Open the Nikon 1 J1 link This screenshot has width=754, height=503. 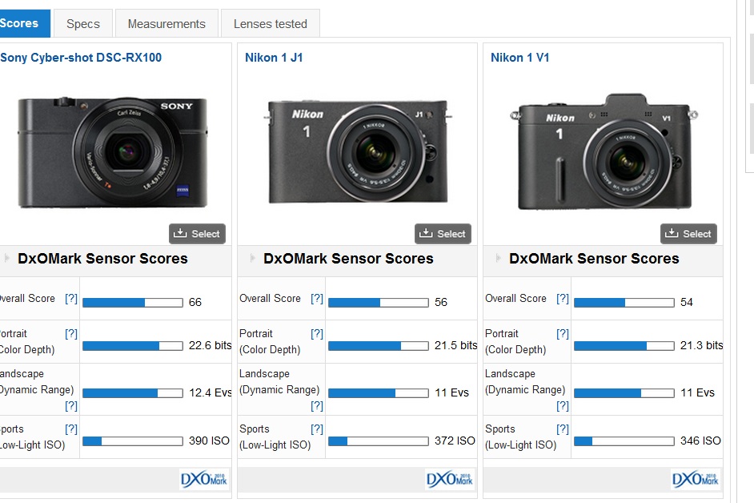[274, 58]
